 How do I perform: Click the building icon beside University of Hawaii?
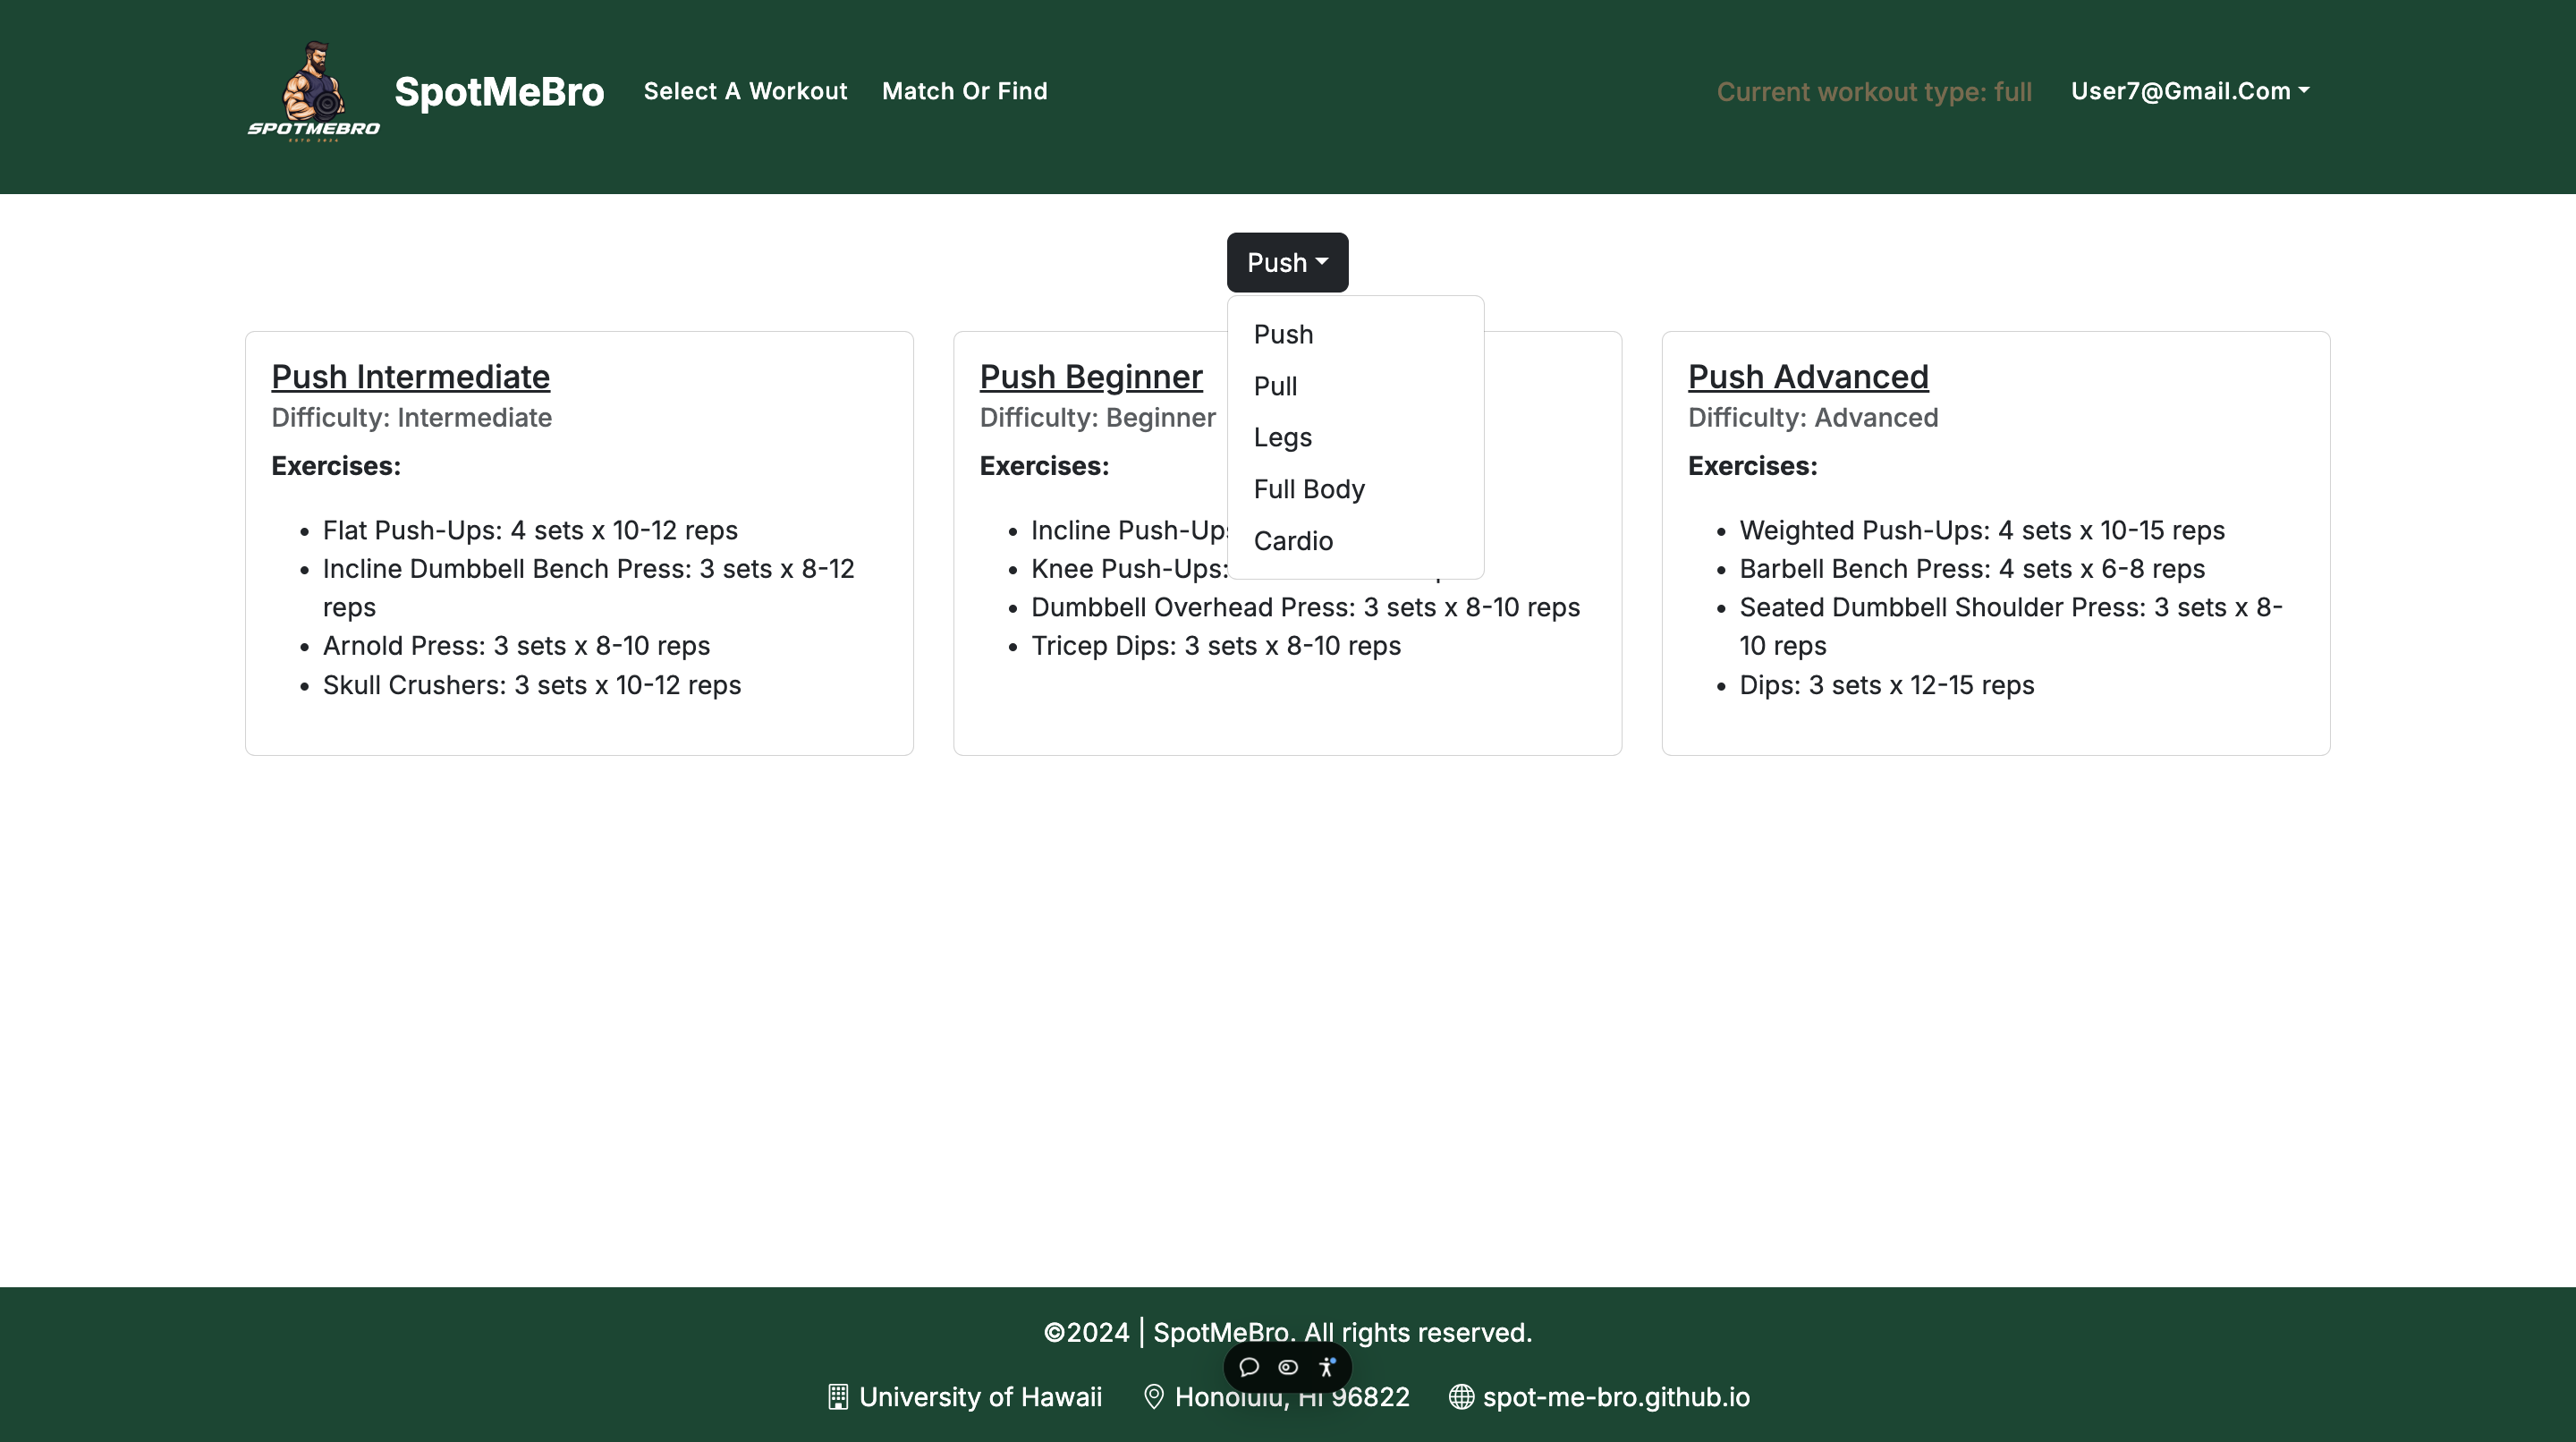click(x=838, y=1397)
